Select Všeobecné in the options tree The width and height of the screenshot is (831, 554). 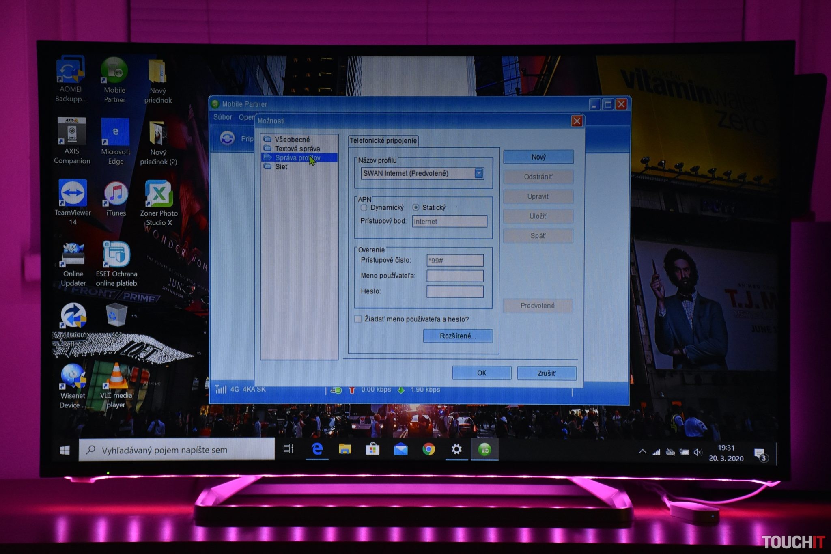click(x=292, y=139)
